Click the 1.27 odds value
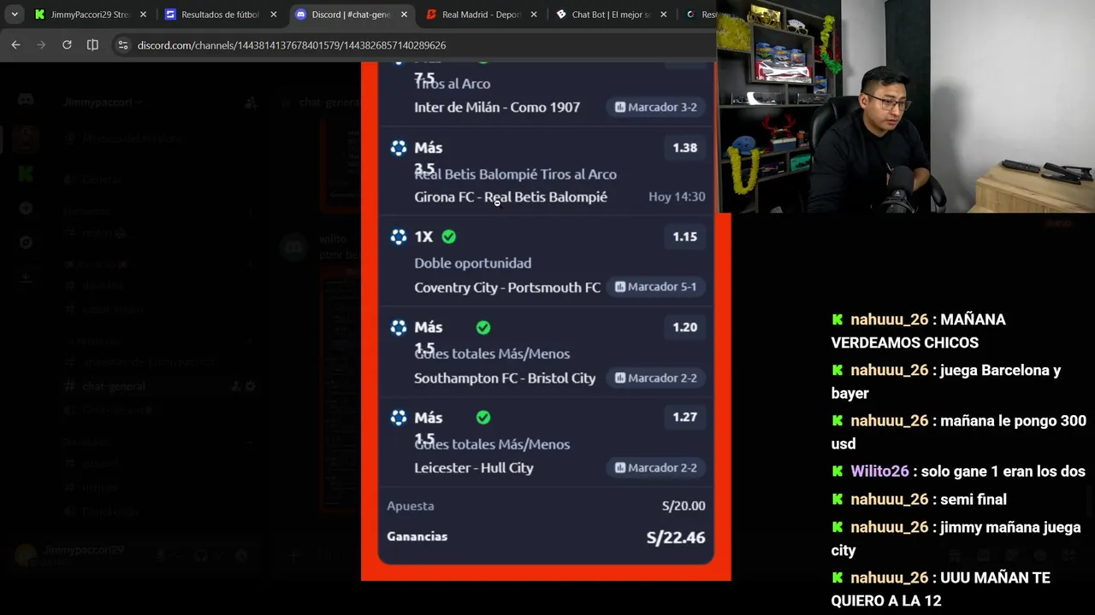Viewport: 1095px width, 615px height. pos(684,417)
